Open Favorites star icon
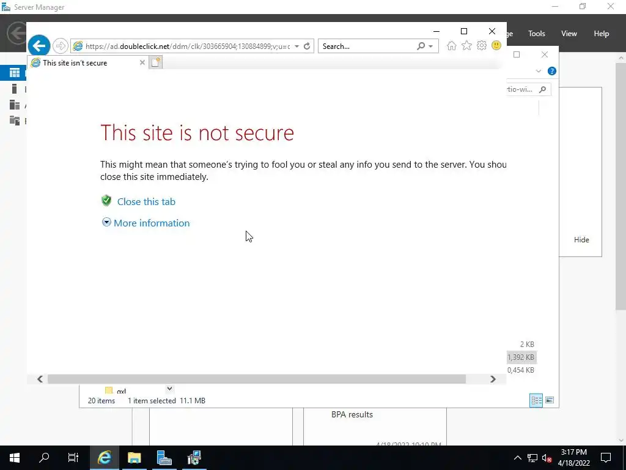This screenshot has width=626, height=470. click(x=466, y=45)
